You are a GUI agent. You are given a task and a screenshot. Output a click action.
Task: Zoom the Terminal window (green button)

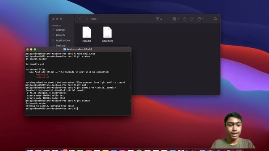tap(35, 49)
